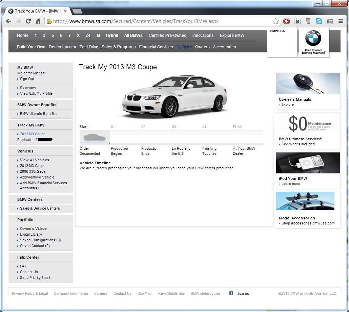Open Privacy Policy & Legal footer link
349x312 pixels.
[30, 293]
